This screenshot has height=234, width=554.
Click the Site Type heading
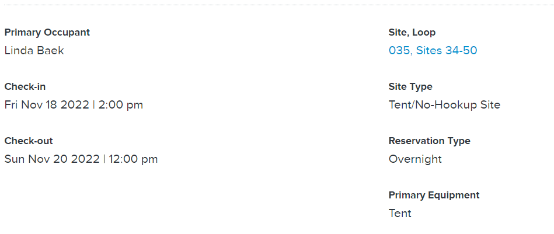click(410, 86)
